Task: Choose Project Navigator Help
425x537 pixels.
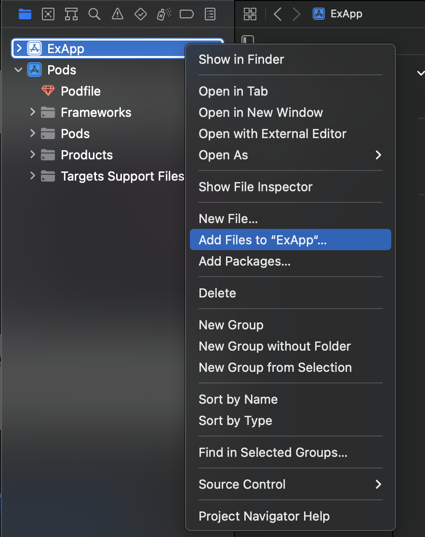Action: tap(291, 516)
